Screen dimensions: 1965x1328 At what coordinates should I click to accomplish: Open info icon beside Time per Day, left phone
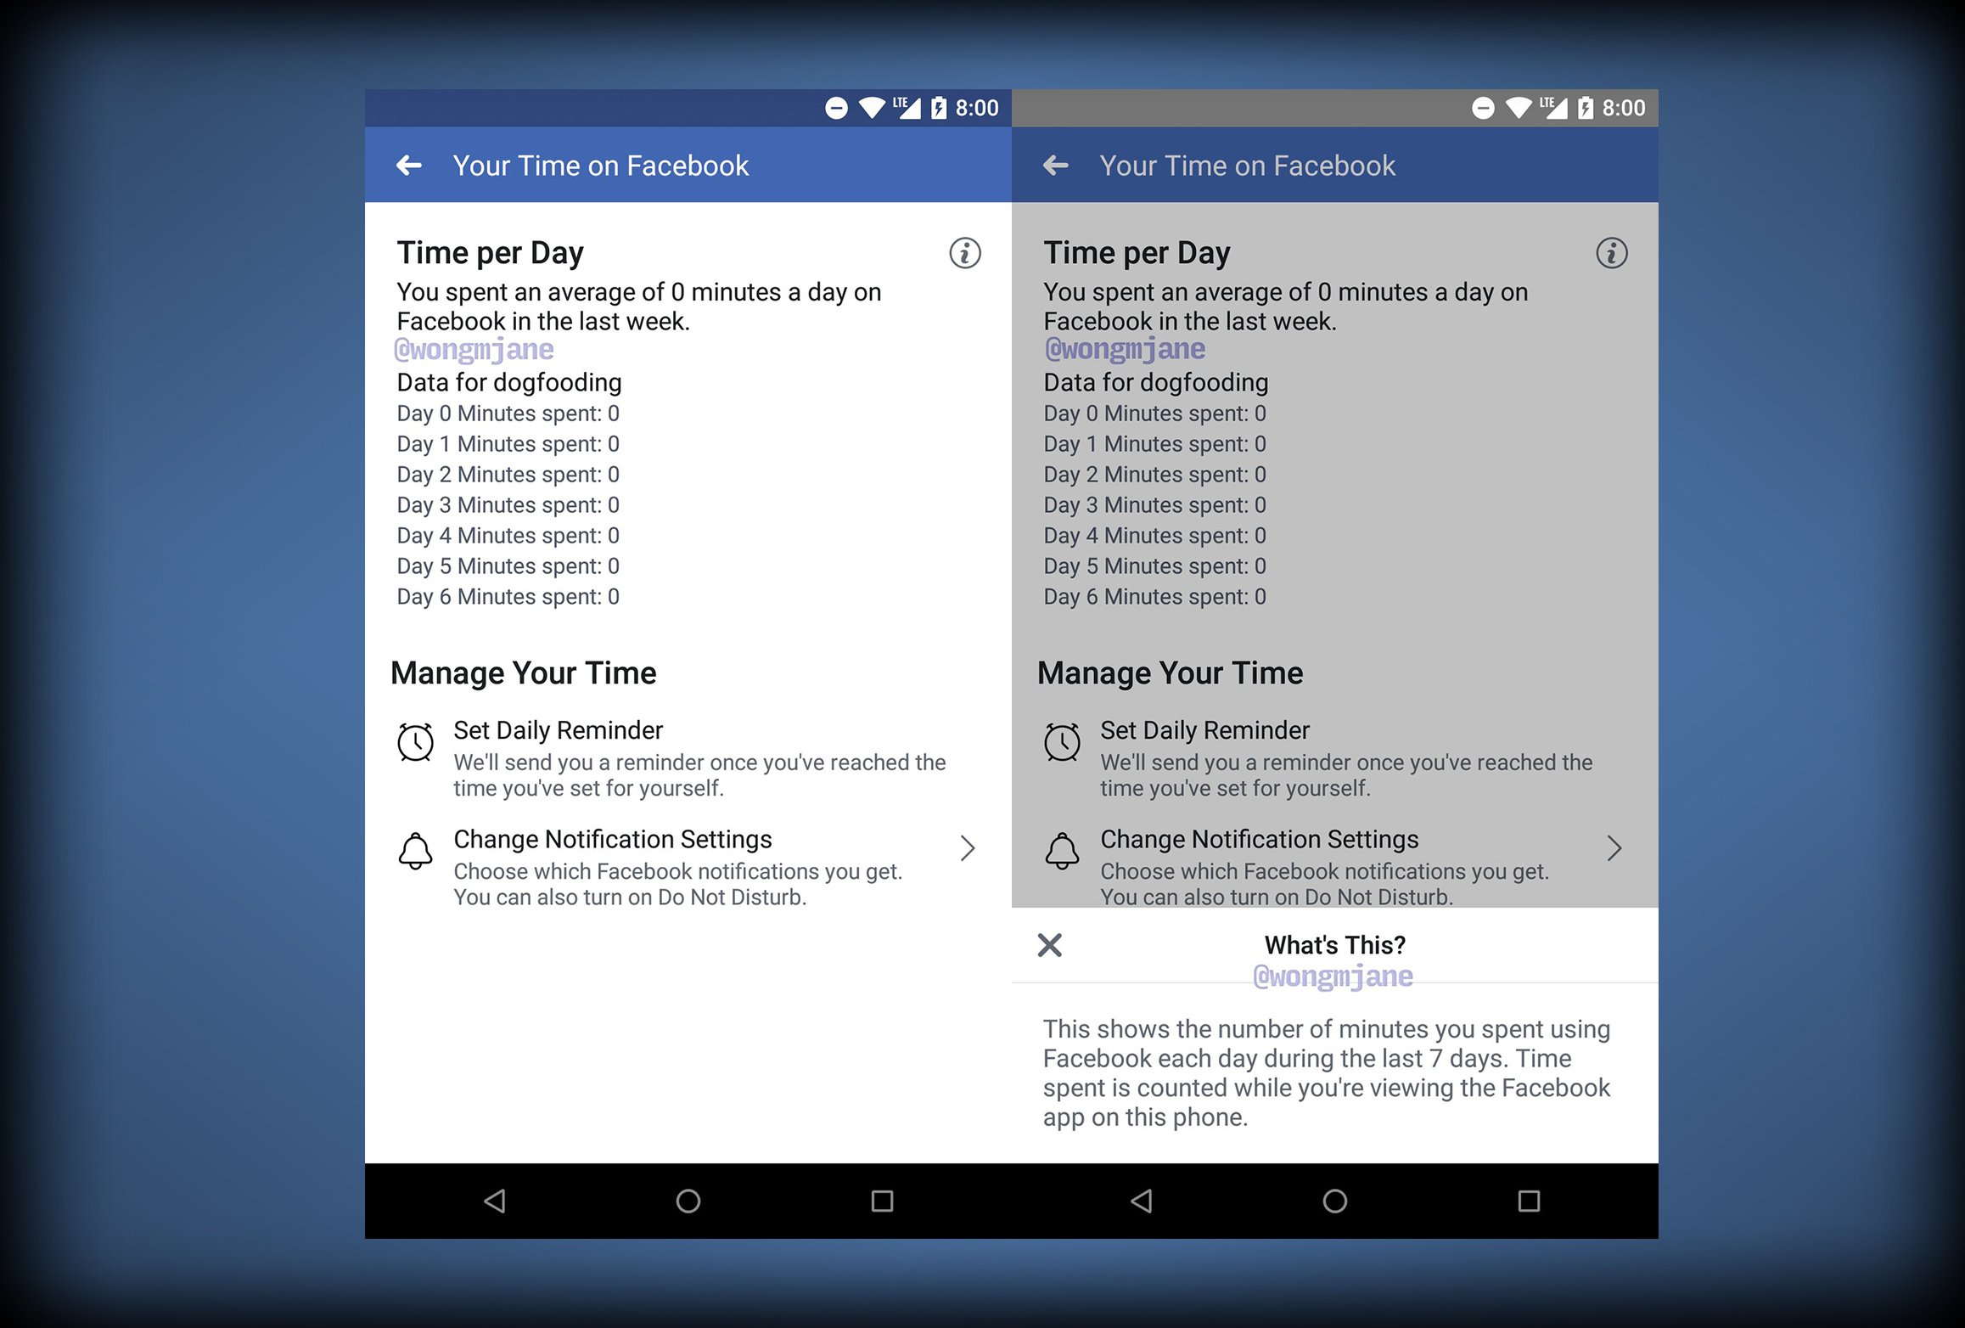point(965,253)
